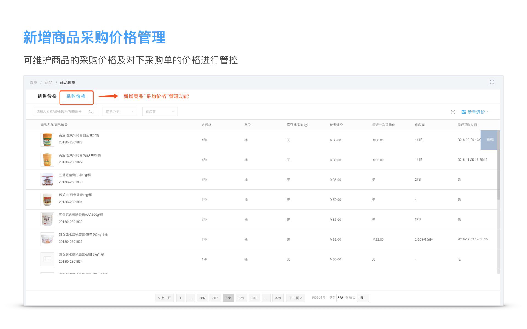Expand the 供应商 dropdown
The height and width of the screenshot is (329, 527).
[x=160, y=112]
